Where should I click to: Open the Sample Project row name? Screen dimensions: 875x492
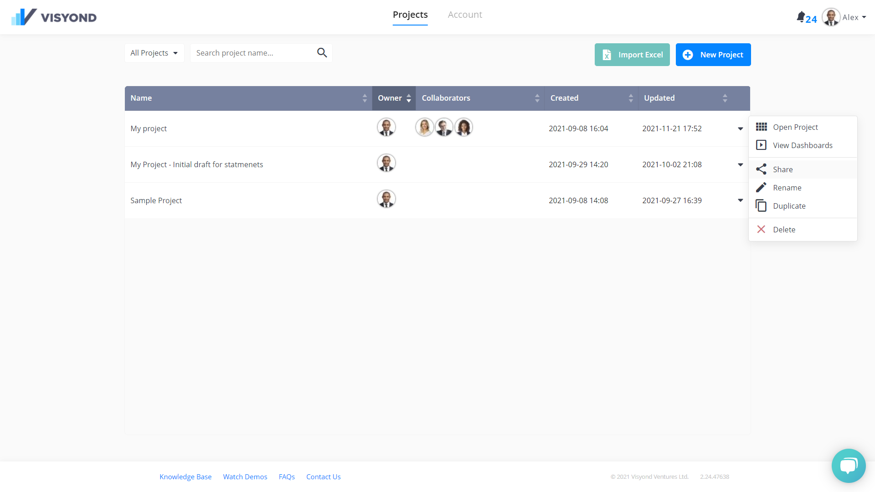[x=156, y=200]
